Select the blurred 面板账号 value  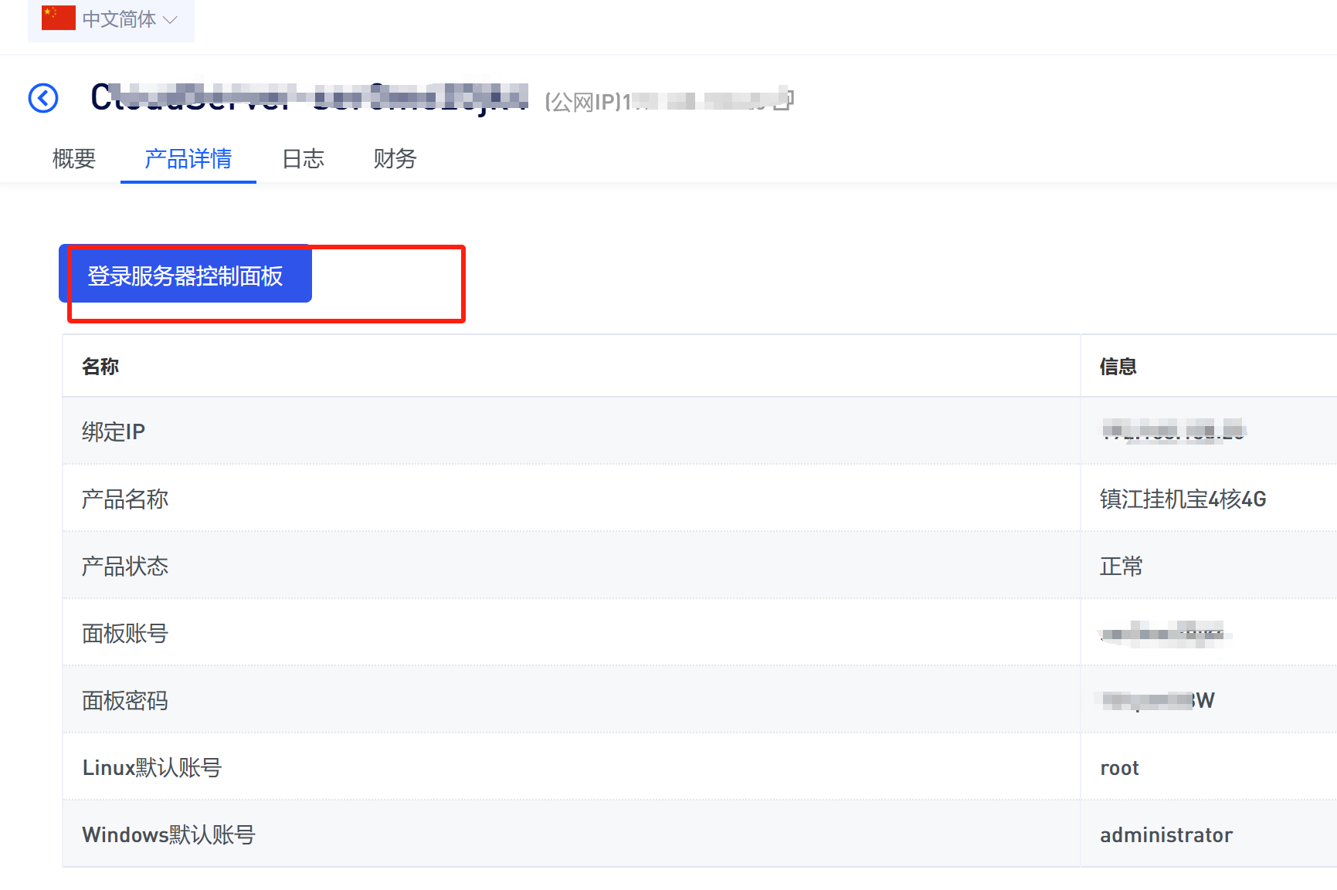1165,634
